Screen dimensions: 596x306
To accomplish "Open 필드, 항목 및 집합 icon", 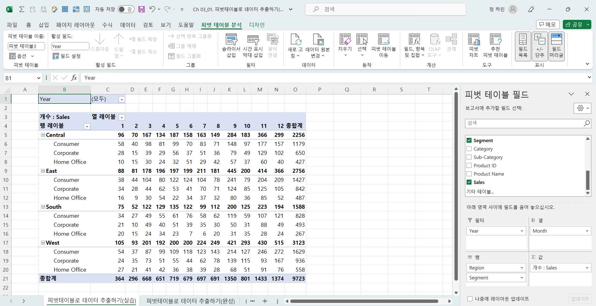I will pos(414,46).
